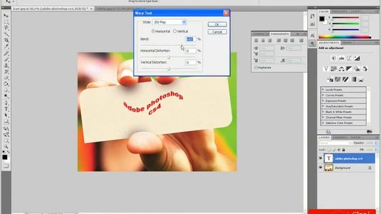
Task: Add an Exposure adjustment layer
Action: click(357, 58)
